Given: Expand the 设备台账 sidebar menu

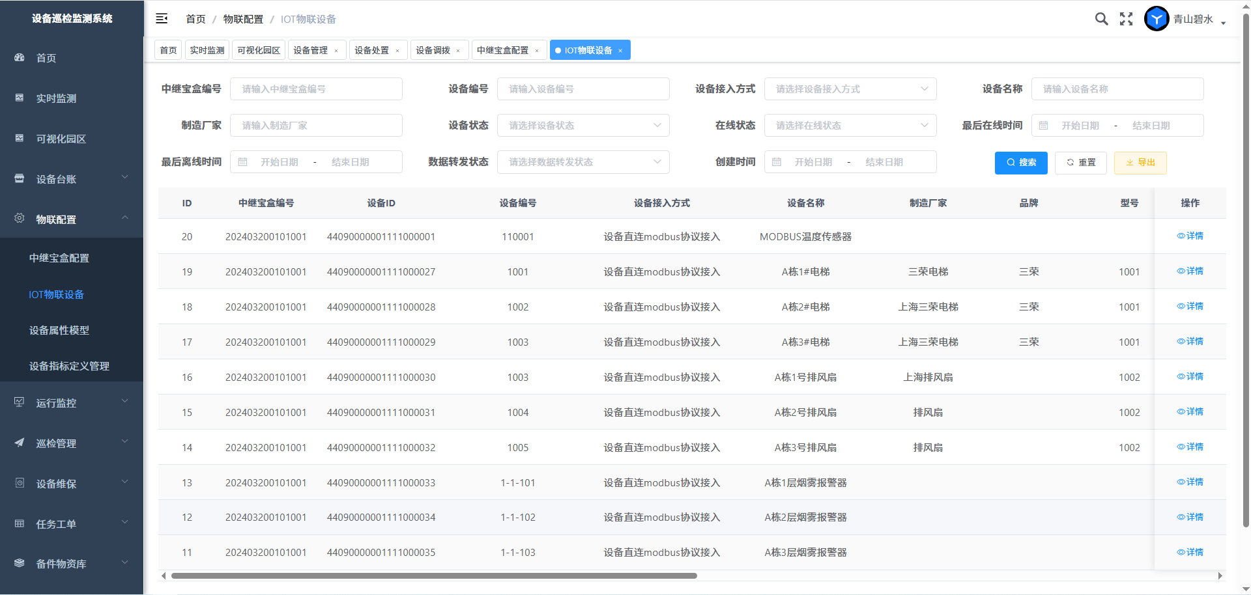Looking at the screenshot, I should tap(72, 179).
